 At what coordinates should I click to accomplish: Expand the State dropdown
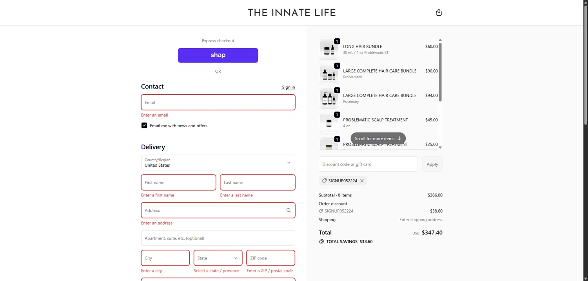pos(218,258)
